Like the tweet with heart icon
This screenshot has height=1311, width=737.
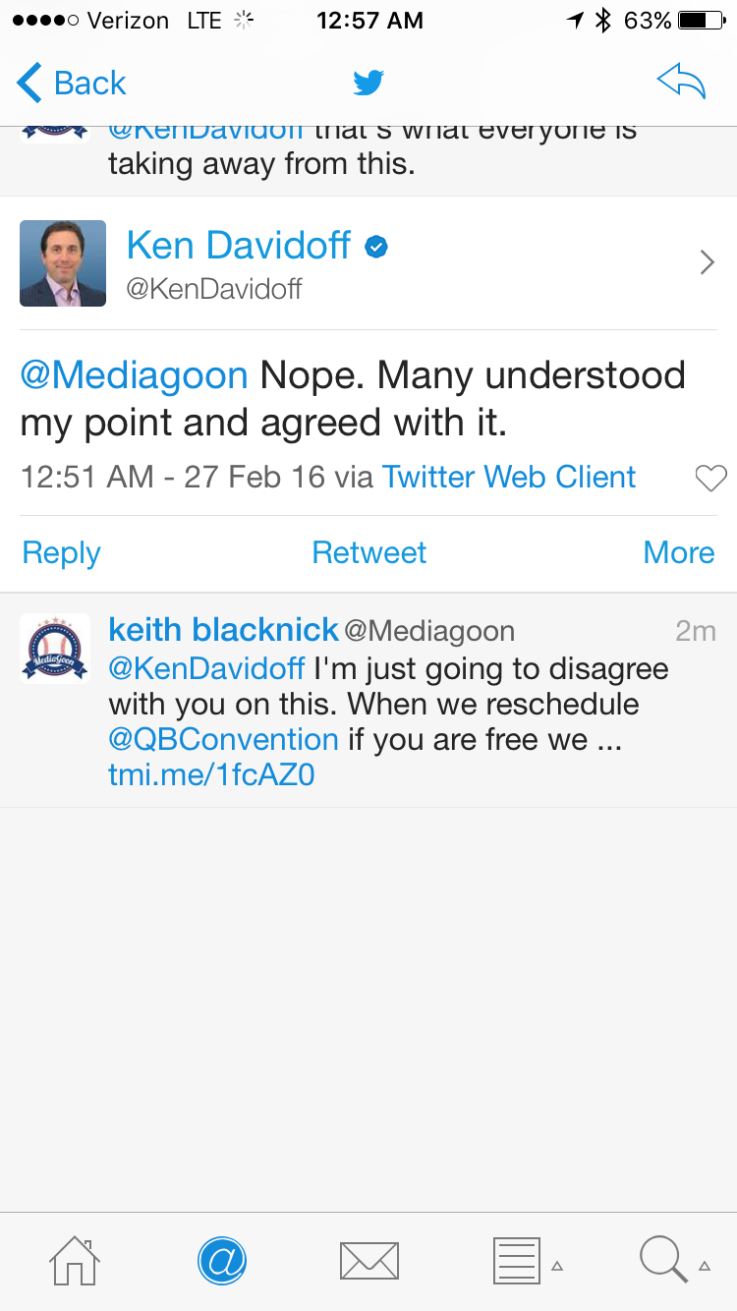click(709, 479)
